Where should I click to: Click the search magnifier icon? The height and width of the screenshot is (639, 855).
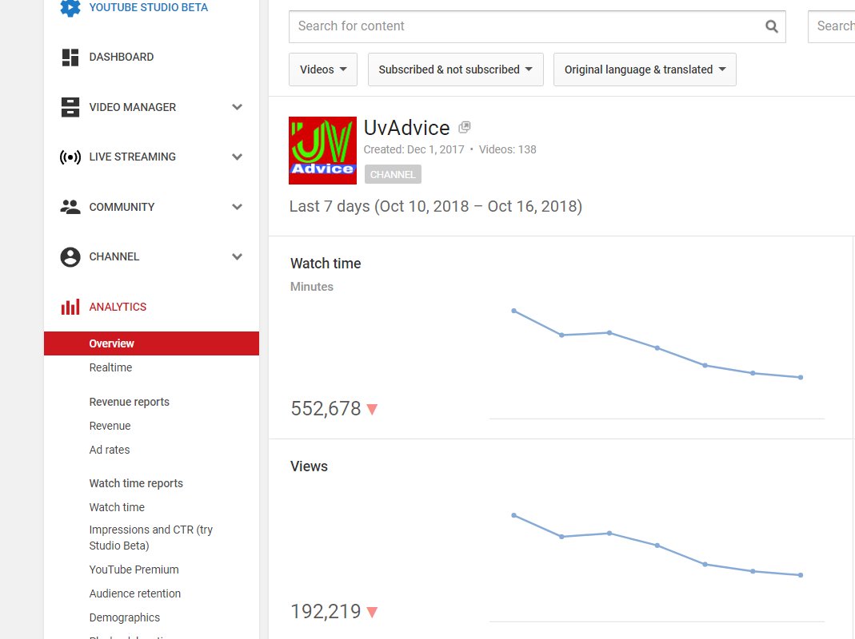(x=772, y=26)
